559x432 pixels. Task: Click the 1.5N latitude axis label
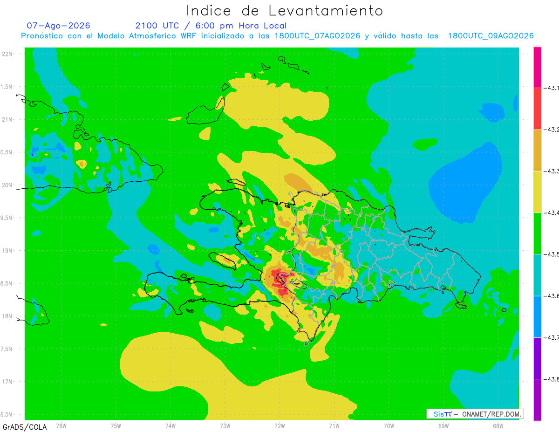click(x=7, y=87)
